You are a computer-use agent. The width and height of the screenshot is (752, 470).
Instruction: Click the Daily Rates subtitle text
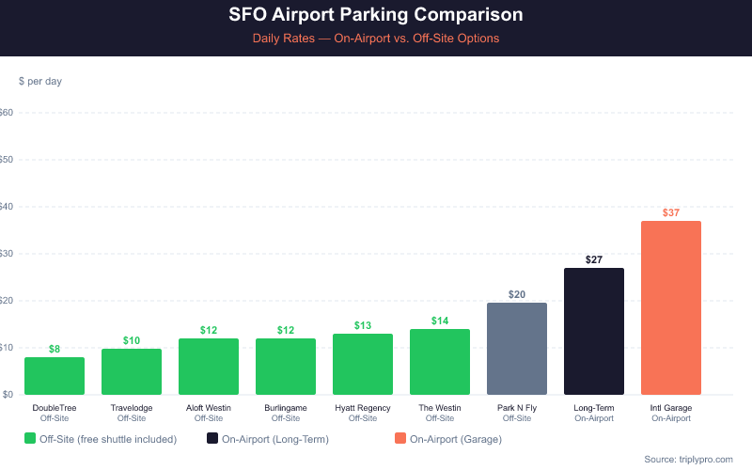pyautogui.click(x=376, y=39)
